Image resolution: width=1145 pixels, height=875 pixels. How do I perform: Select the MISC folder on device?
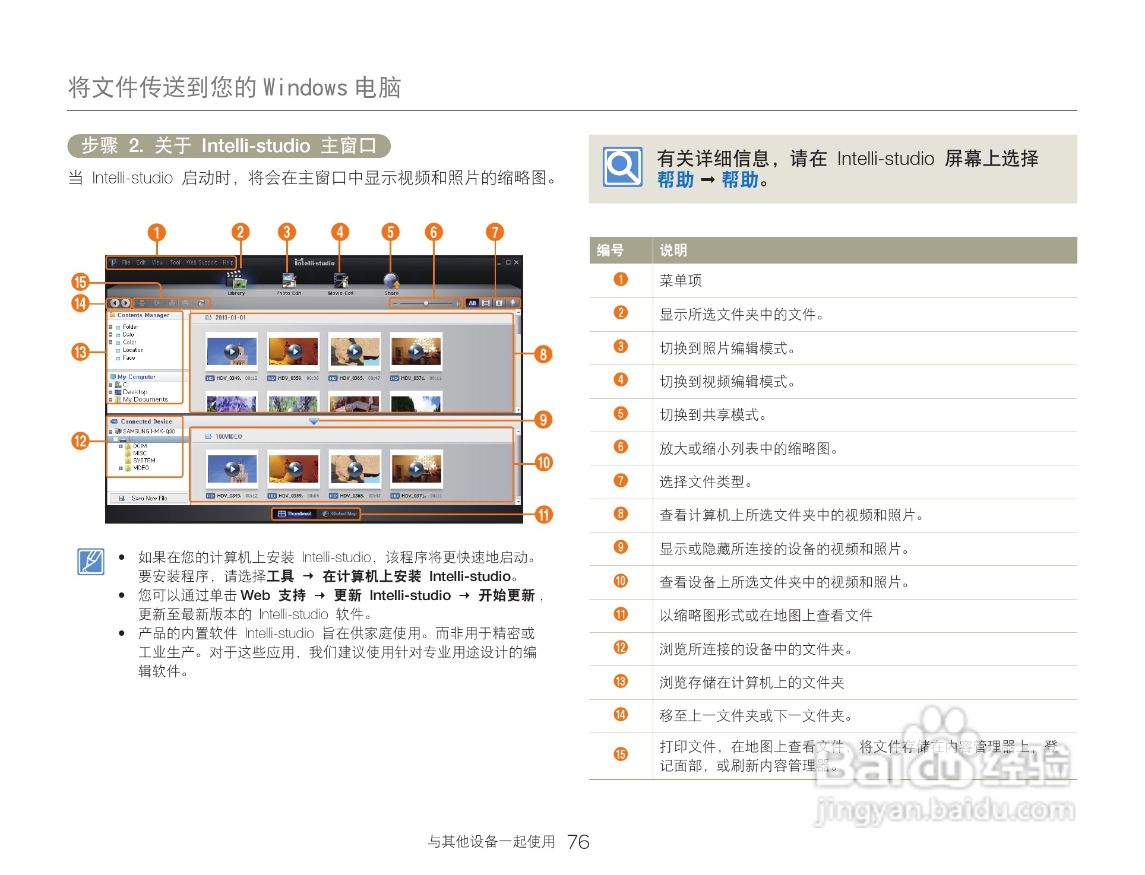pyautogui.click(x=136, y=454)
